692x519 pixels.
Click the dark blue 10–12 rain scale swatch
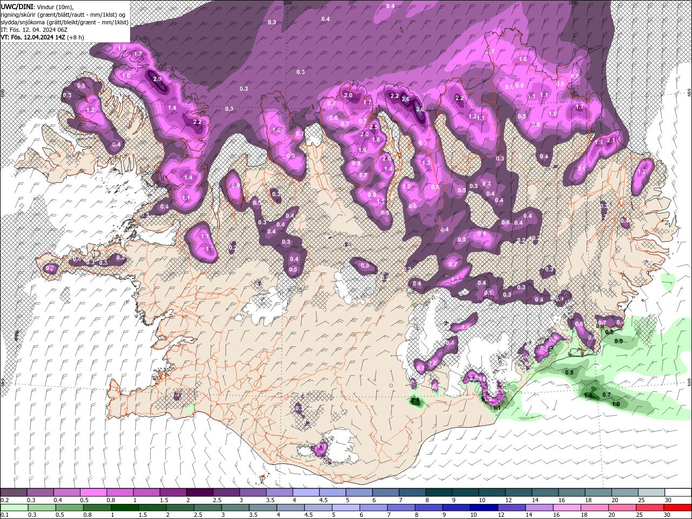[x=484, y=508]
